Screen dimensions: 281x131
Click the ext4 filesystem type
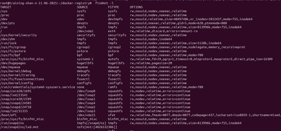click(112, 31)
